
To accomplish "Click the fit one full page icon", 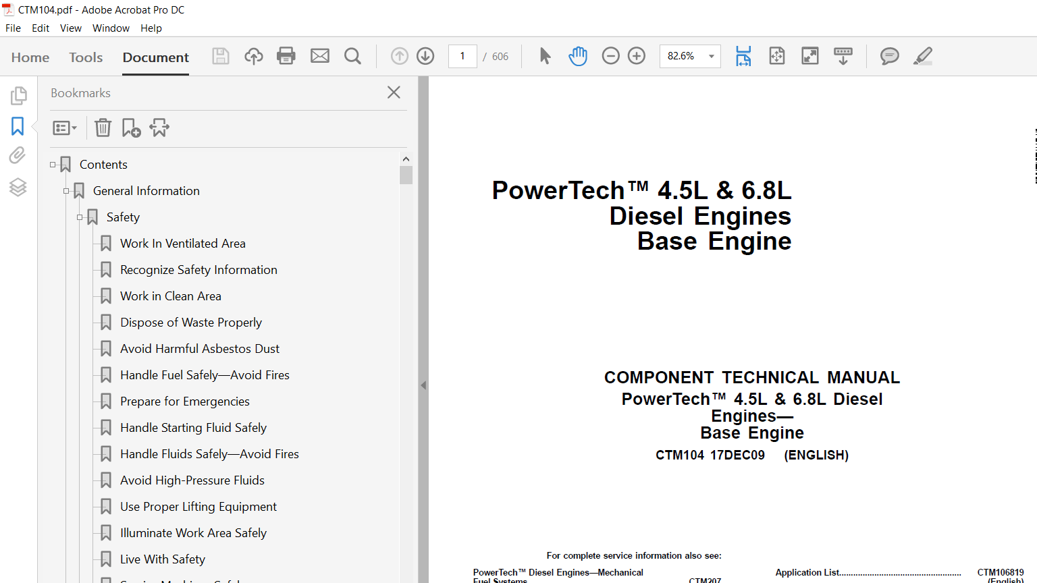I will tap(777, 56).
